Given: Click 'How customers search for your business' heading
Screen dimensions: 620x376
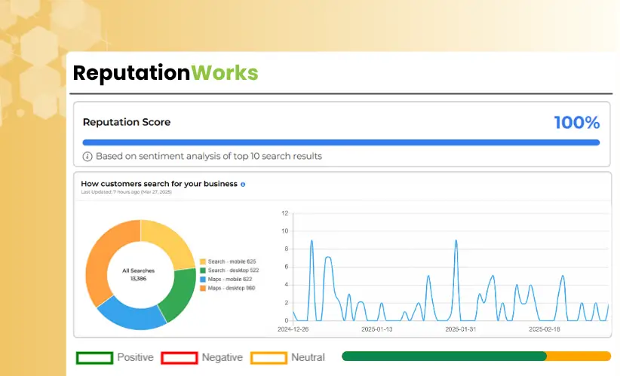Looking at the screenshot, I should (x=159, y=184).
